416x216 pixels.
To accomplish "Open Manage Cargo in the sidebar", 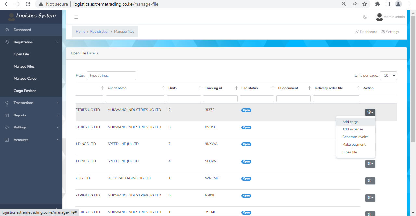I will 25,78.
